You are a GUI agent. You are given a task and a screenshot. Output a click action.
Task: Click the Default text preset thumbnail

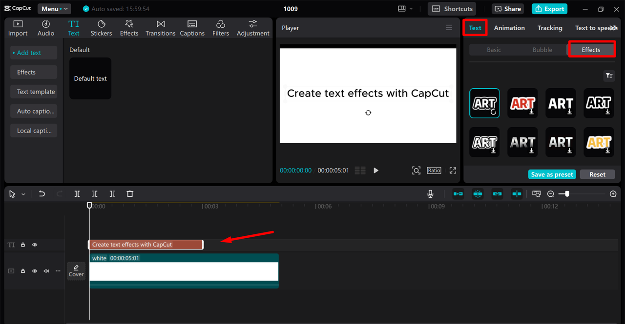point(90,78)
